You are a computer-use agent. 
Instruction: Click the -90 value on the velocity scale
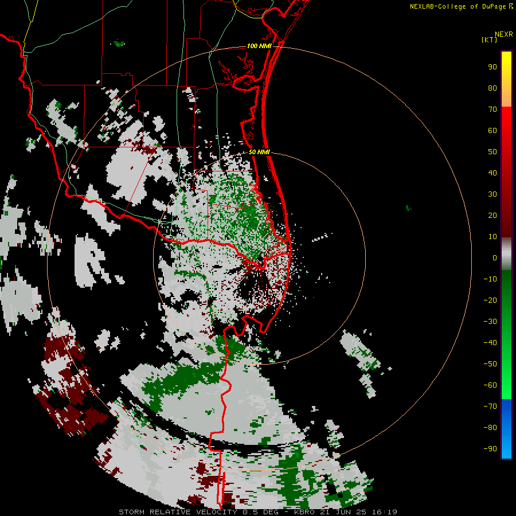[490, 448]
